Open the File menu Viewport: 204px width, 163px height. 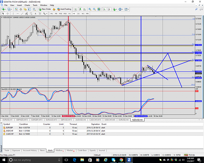(6, 5)
